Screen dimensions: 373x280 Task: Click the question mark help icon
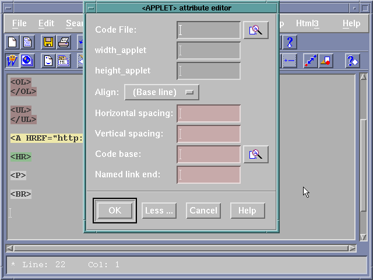[x=290, y=42]
